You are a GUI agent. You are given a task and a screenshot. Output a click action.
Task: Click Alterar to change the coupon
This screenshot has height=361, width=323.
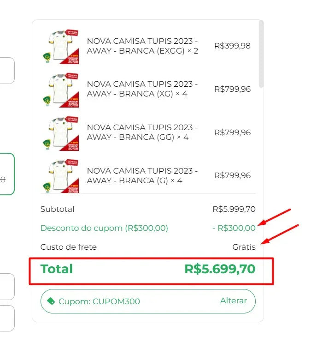pyautogui.click(x=233, y=301)
